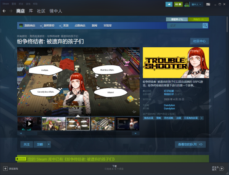Click the Trouble Shooter header banner image
The width and height of the screenshot is (229, 175).
pos(176,63)
